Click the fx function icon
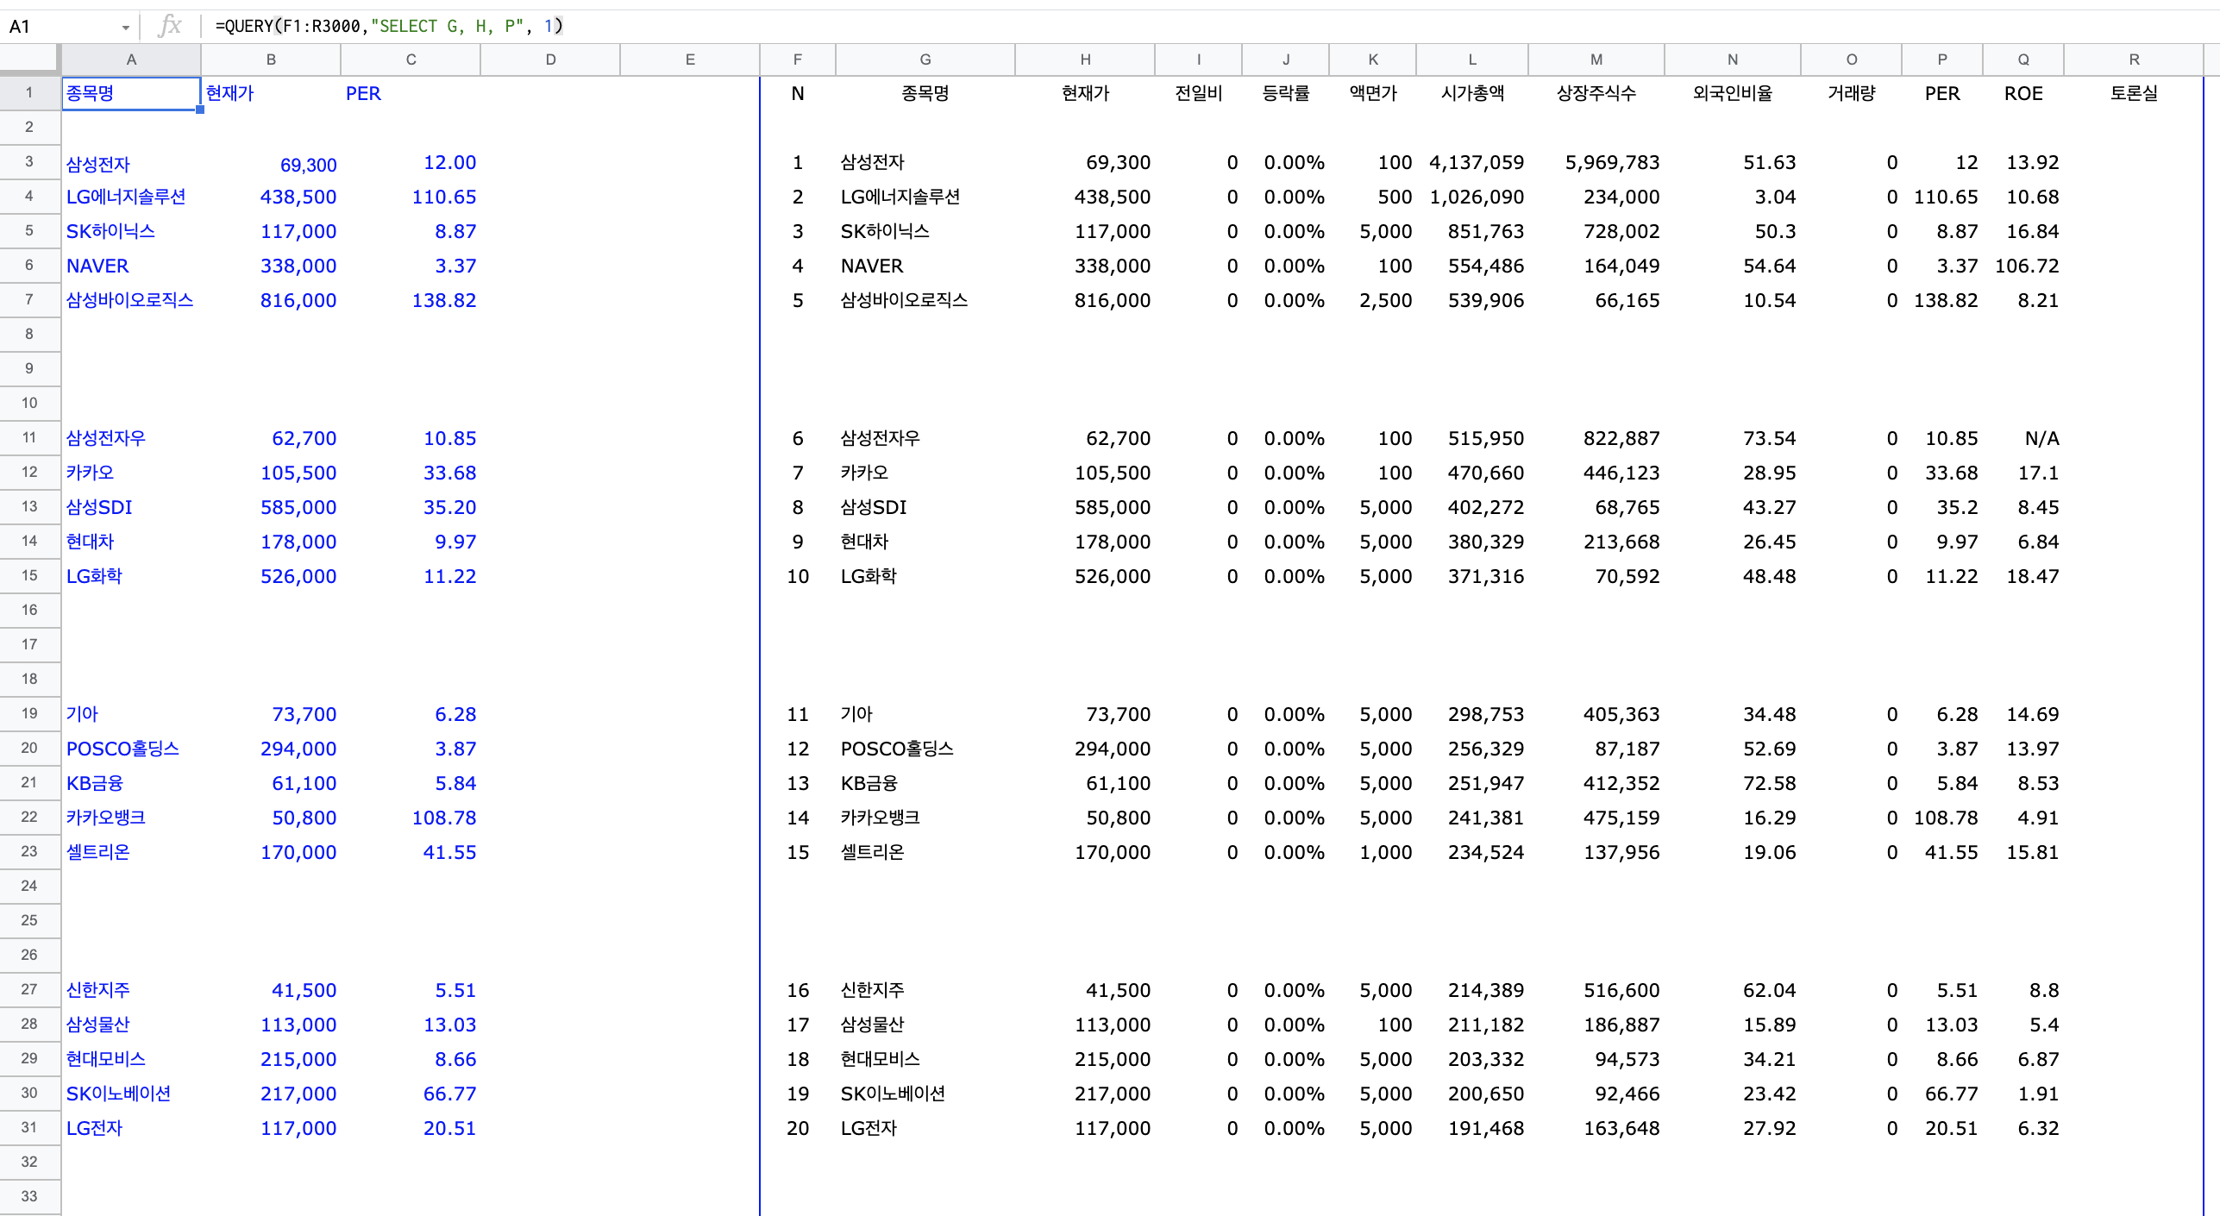 [x=170, y=26]
